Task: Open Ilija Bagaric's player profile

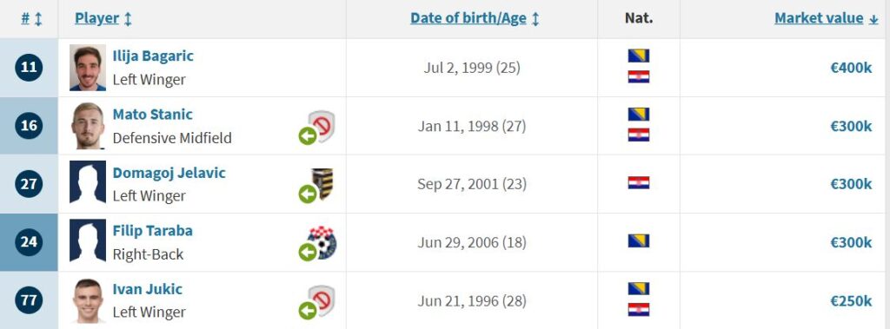Action: coord(153,56)
